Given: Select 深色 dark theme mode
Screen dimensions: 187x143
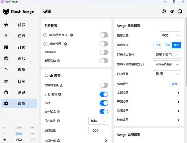Looking at the screenshot, I should click(x=167, y=45).
